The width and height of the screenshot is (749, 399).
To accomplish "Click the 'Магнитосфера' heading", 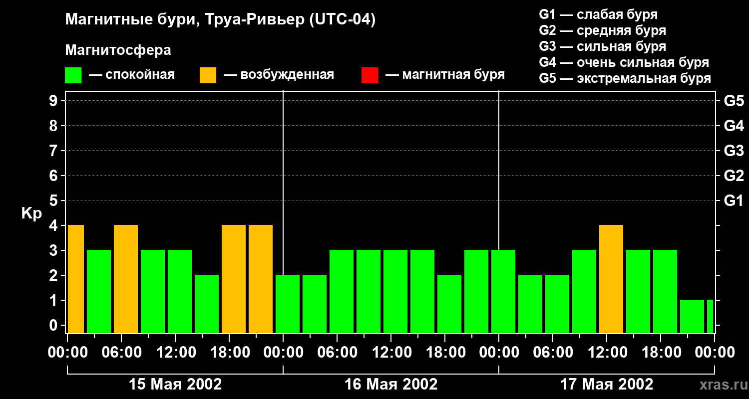I will (x=118, y=50).
